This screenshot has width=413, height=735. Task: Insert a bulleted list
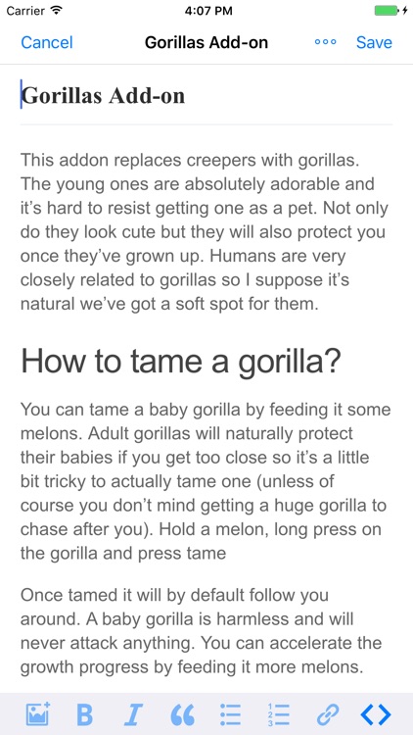pos(230,714)
